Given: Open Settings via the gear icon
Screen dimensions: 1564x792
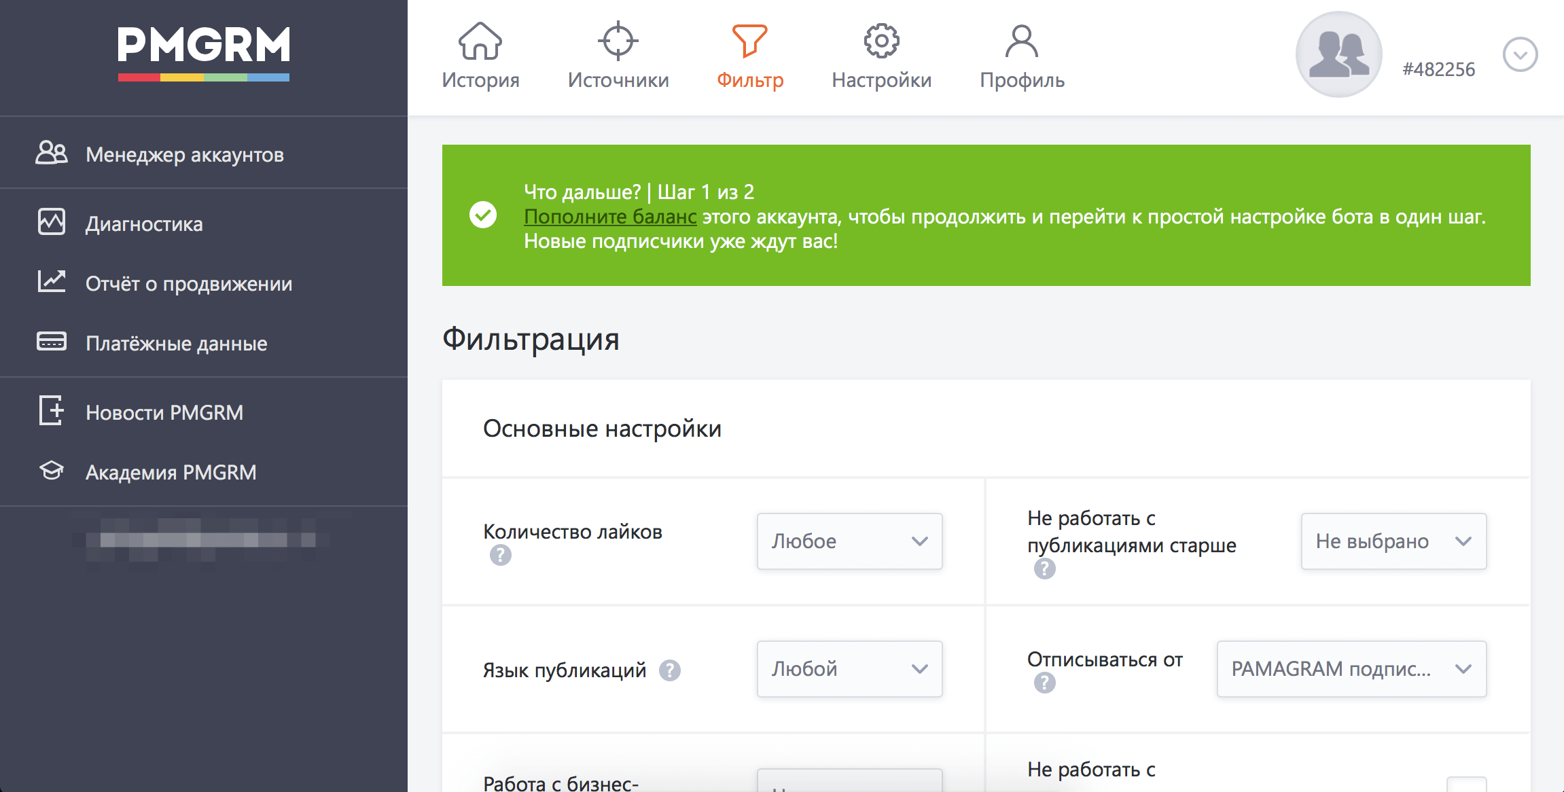Looking at the screenshot, I should click(881, 41).
